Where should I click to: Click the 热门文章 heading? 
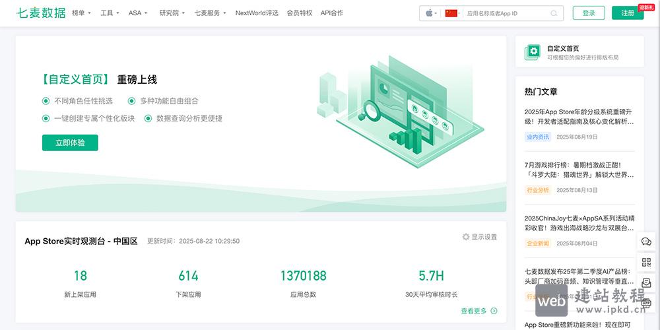541,92
